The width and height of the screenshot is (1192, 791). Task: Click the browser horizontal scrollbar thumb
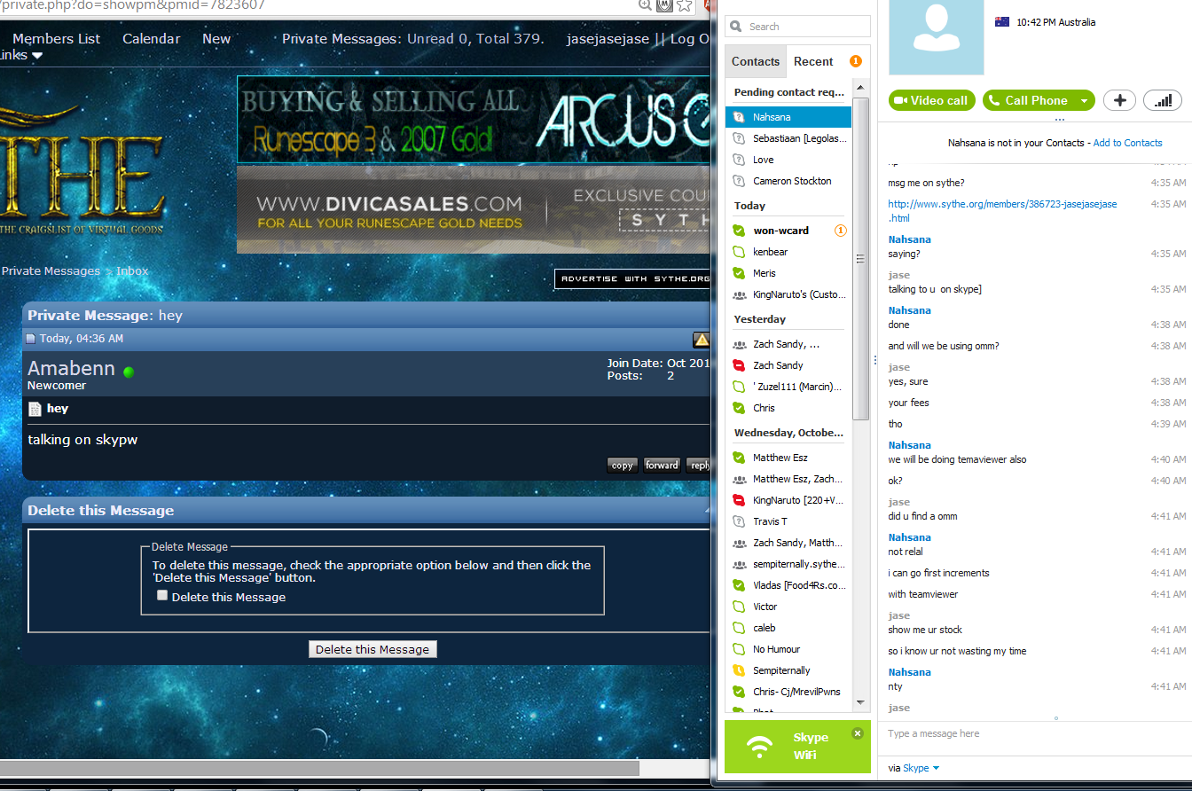coord(319,768)
